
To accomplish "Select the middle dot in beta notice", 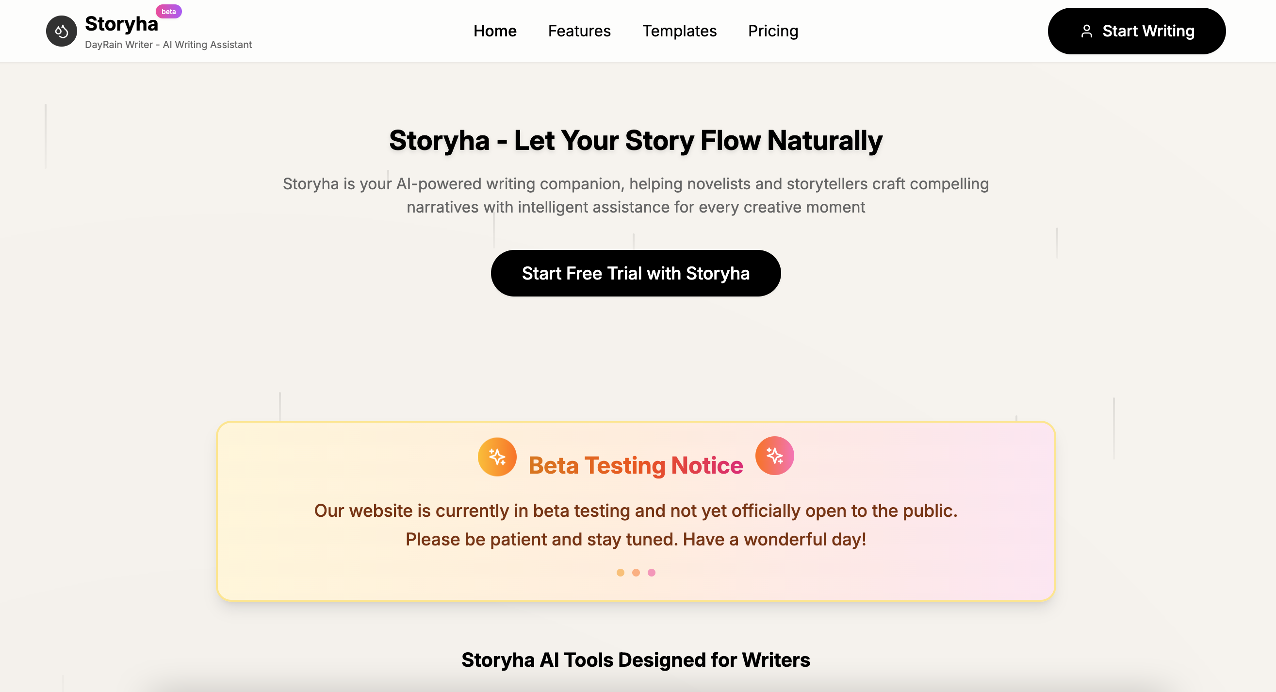I will click(x=636, y=573).
